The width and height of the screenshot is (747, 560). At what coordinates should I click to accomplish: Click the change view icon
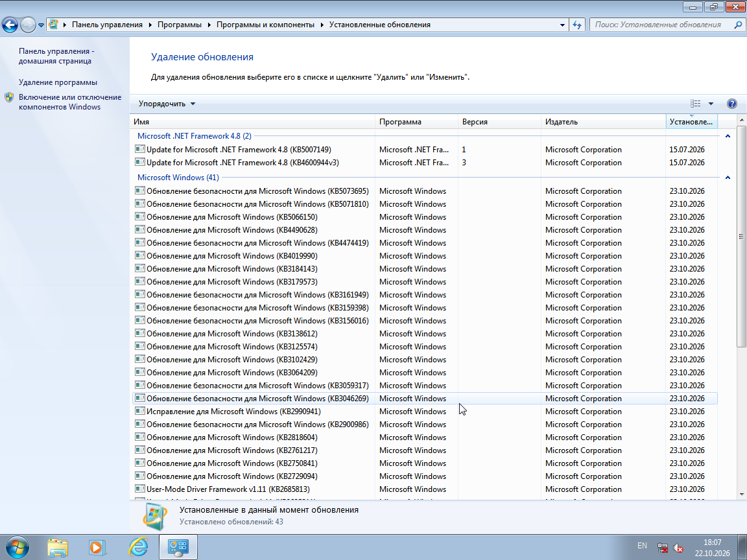pyautogui.click(x=696, y=104)
